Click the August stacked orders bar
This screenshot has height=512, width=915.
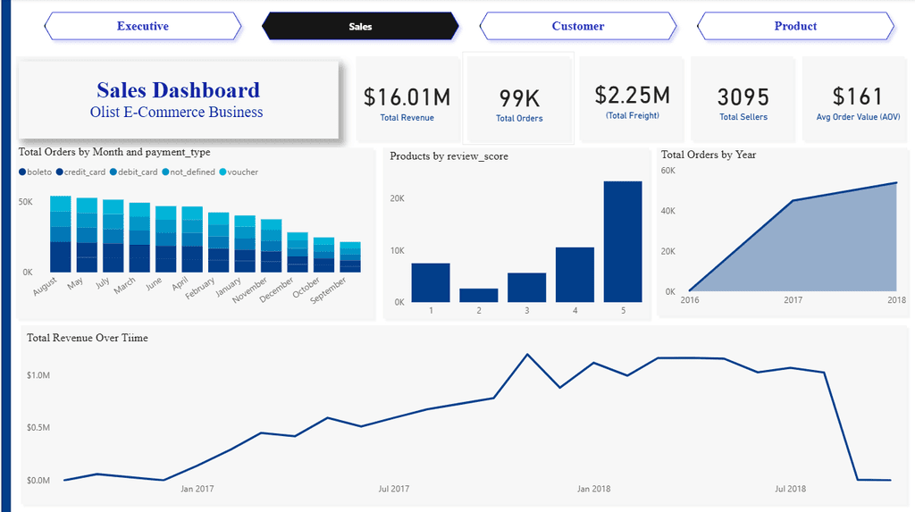(x=61, y=234)
